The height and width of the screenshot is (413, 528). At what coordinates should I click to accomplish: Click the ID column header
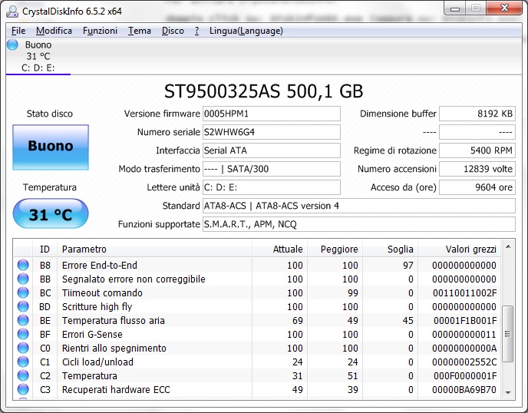[x=45, y=249]
